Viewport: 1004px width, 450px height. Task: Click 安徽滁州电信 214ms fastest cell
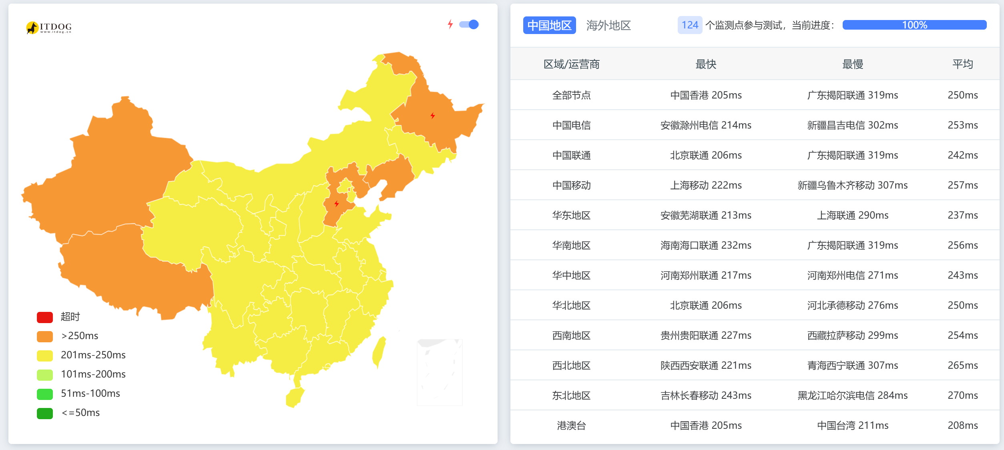[x=706, y=125]
